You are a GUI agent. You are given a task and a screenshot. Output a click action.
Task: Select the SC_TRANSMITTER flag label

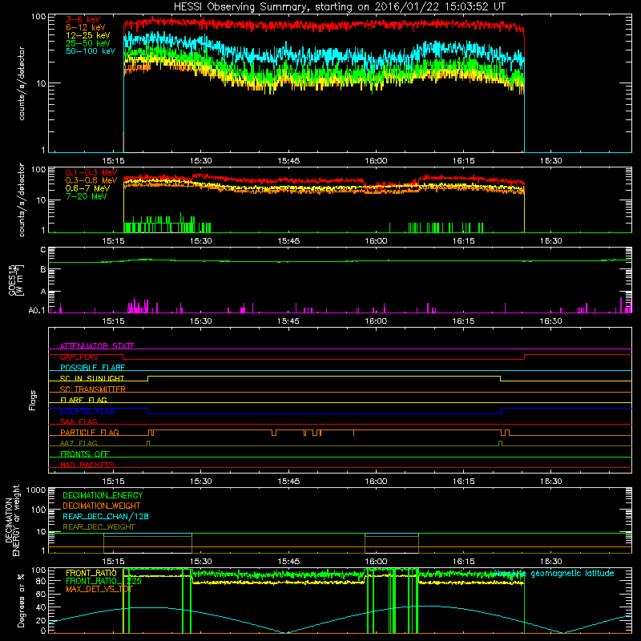pyautogui.click(x=92, y=389)
